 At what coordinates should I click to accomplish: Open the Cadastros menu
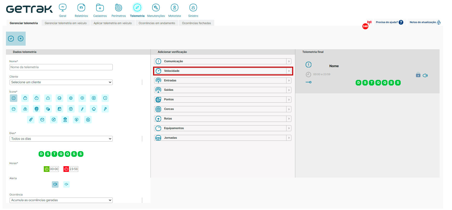[100, 10]
